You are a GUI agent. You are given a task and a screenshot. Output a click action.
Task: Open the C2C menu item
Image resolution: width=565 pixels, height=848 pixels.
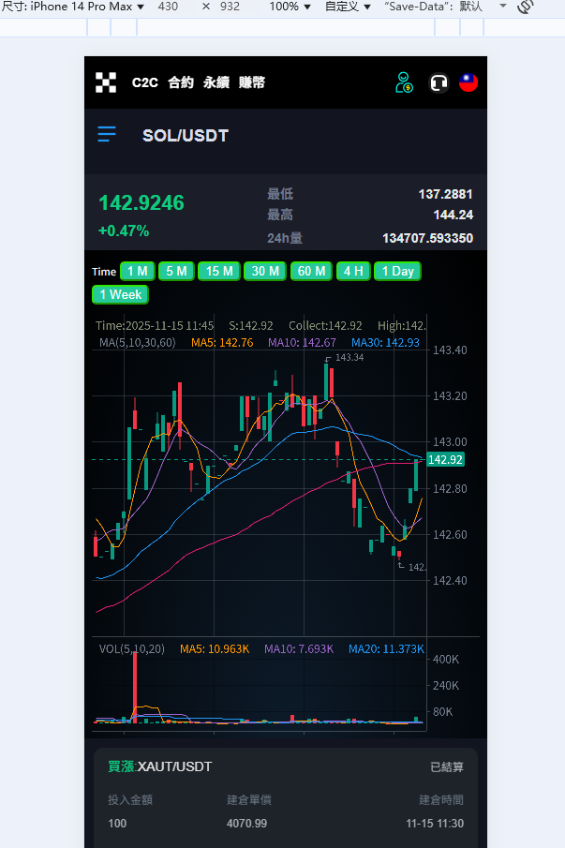pyautogui.click(x=145, y=82)
